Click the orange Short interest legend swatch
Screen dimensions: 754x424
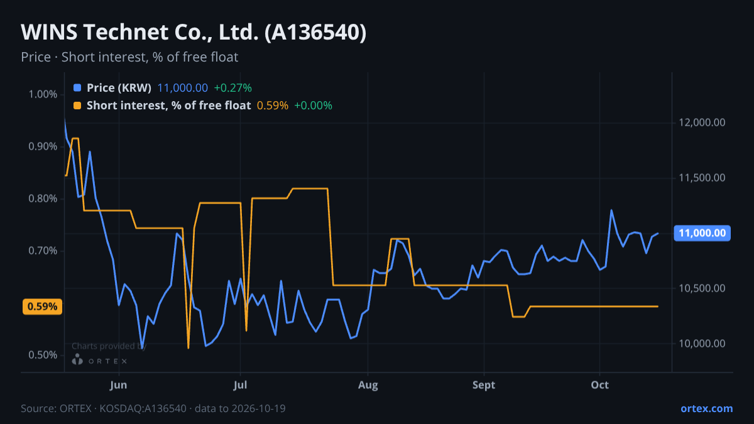coord(77,106)
